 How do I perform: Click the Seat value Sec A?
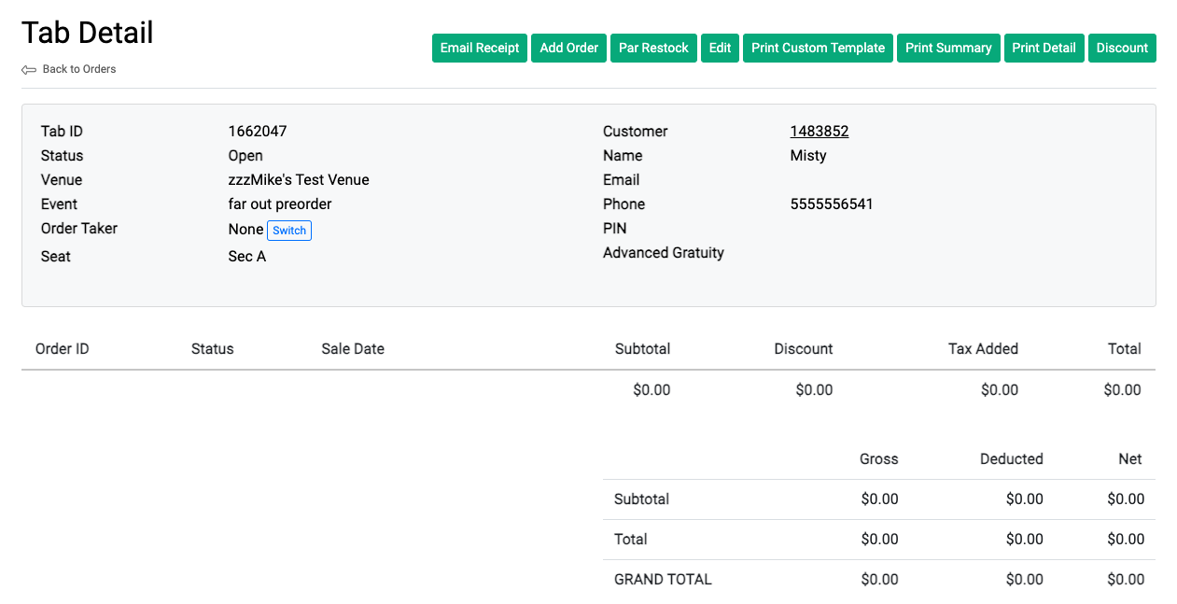tap(246, 256)
